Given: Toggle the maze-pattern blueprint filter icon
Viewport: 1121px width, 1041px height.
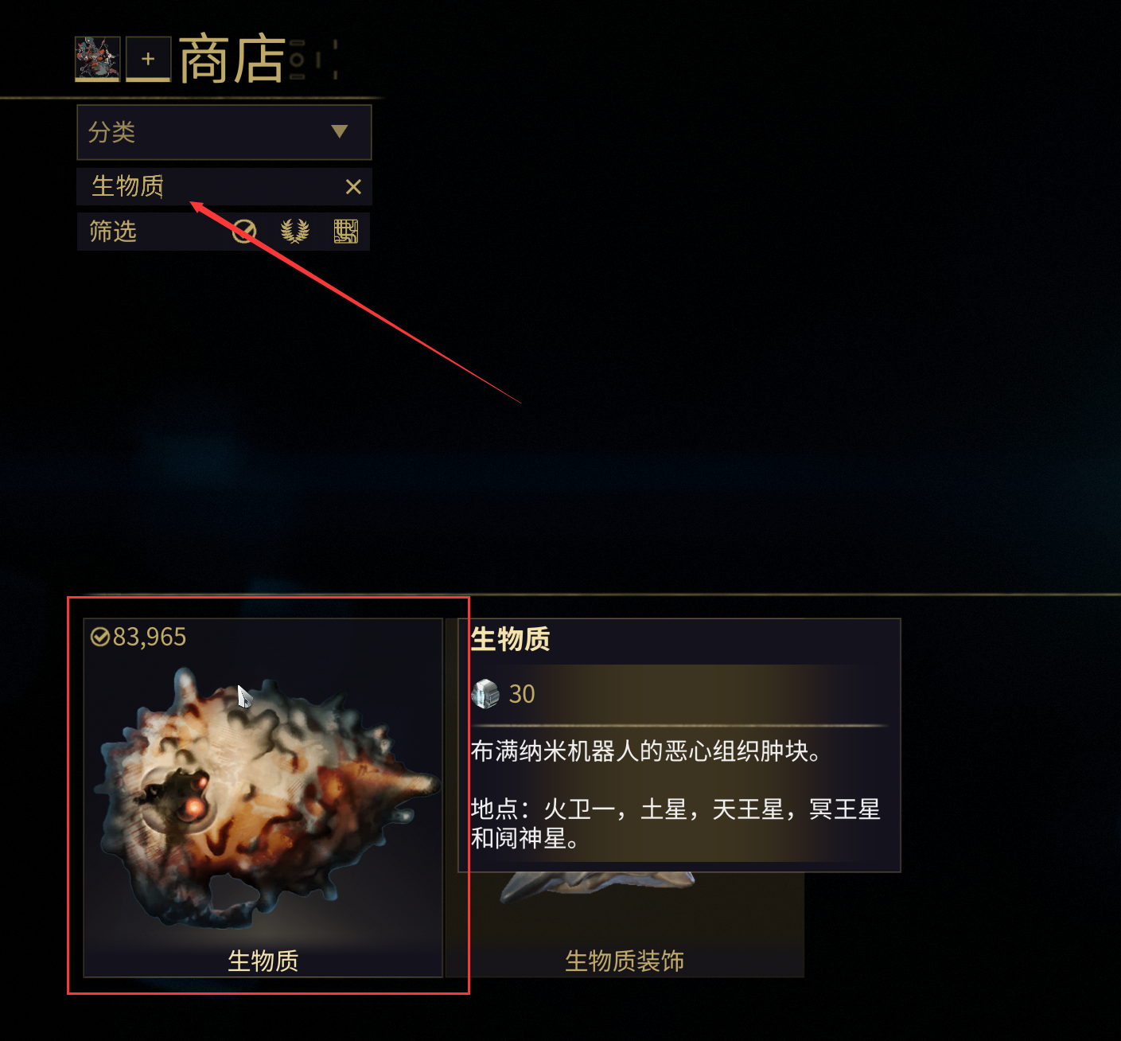Looking at the screenshot, I should click(x=345, y=232).
